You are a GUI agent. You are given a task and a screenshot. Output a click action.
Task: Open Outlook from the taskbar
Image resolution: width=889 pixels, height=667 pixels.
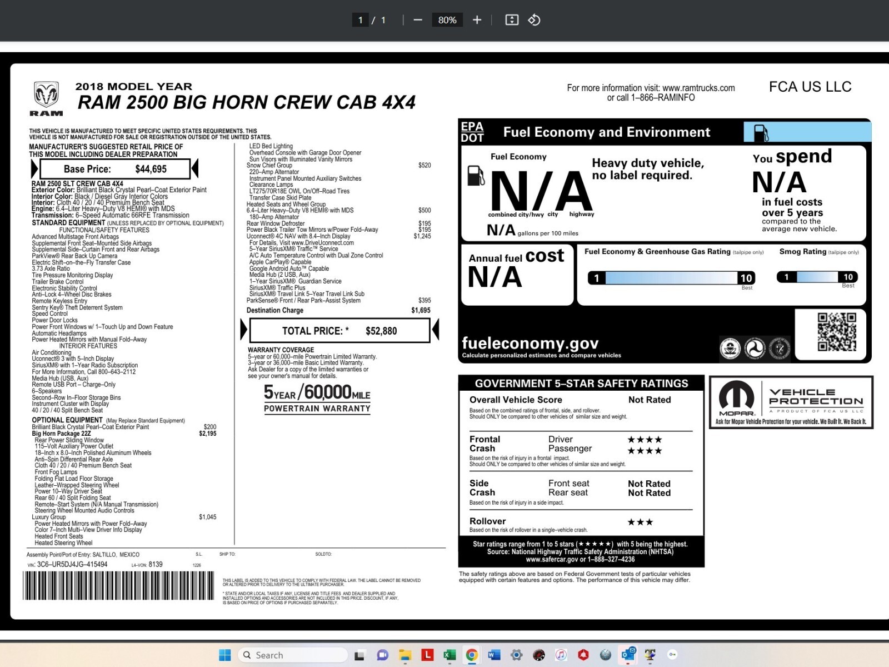point(628,655)
